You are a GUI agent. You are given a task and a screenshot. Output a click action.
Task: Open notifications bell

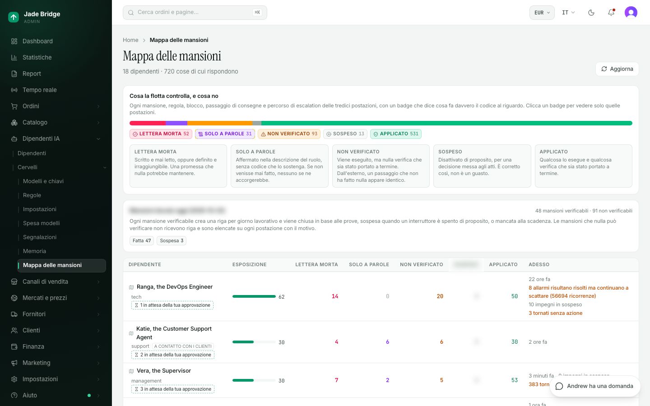(611, 13)
